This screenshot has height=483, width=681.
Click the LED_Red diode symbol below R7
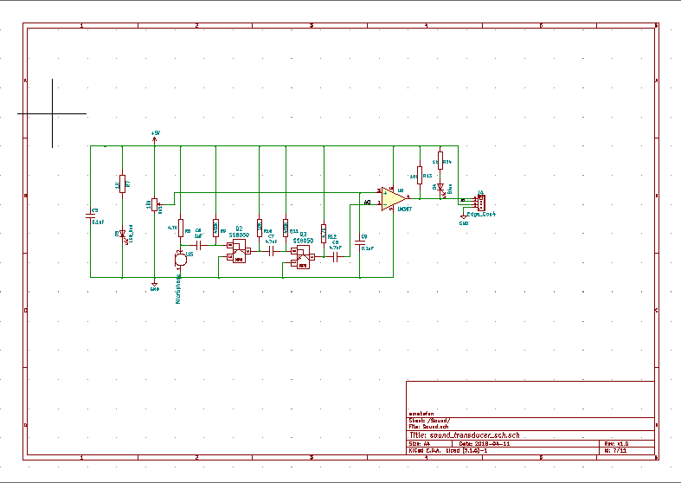123,234
